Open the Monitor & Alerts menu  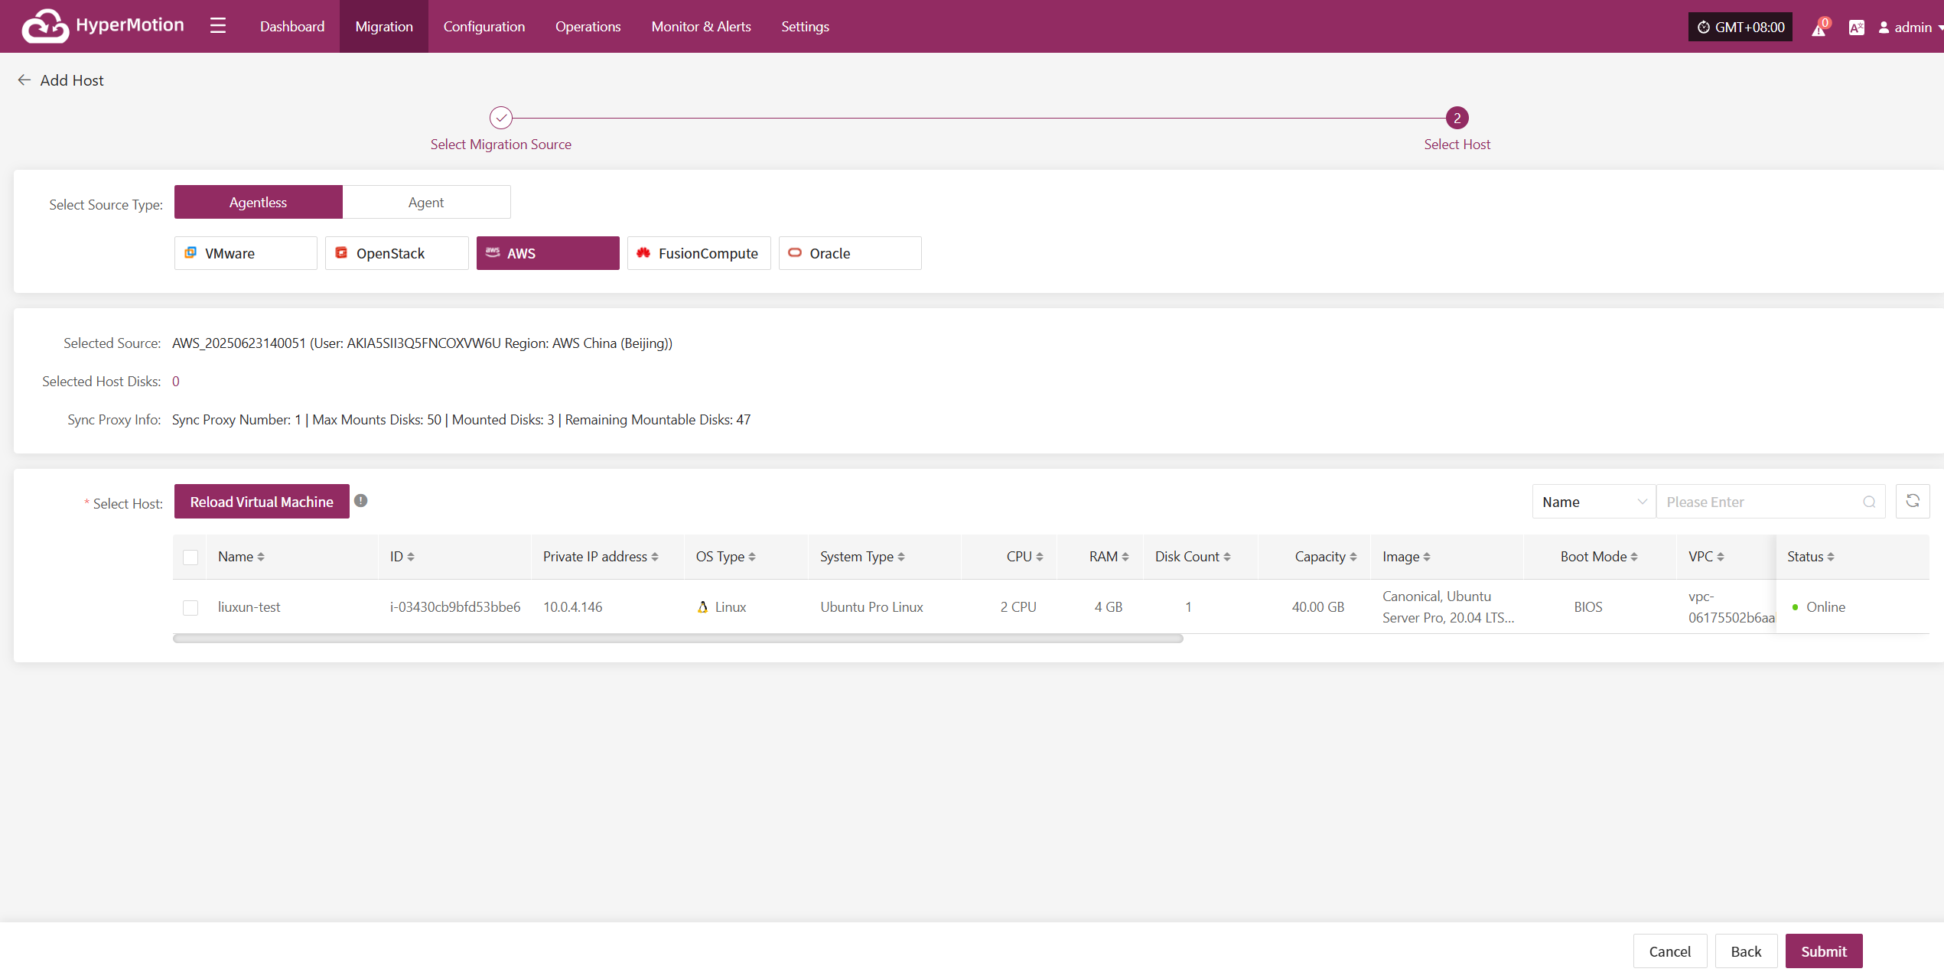point(702,26)
